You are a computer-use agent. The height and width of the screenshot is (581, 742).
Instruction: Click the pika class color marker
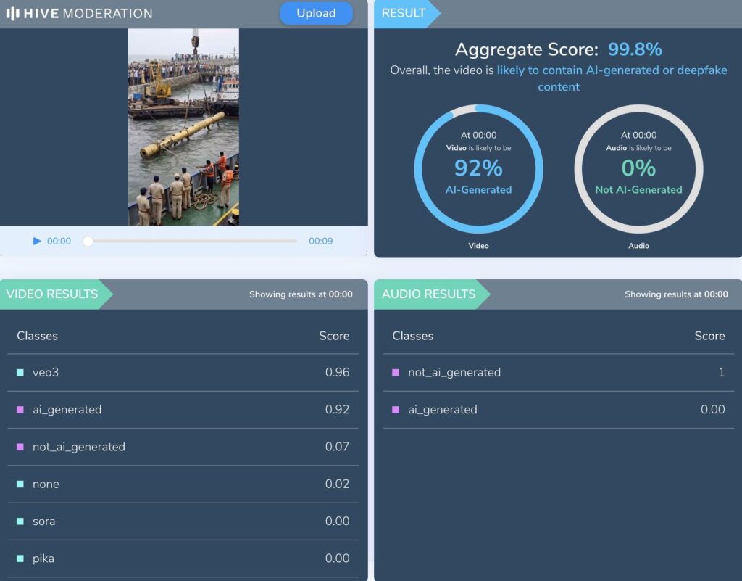tap(20, 559)
